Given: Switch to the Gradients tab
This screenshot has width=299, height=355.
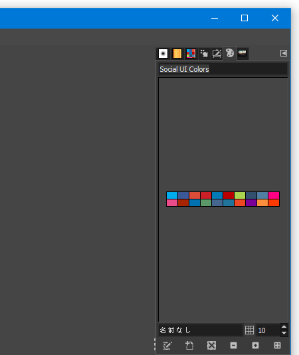Looking at the screenshot, I should pyautogui.click(x=177, y=54).
